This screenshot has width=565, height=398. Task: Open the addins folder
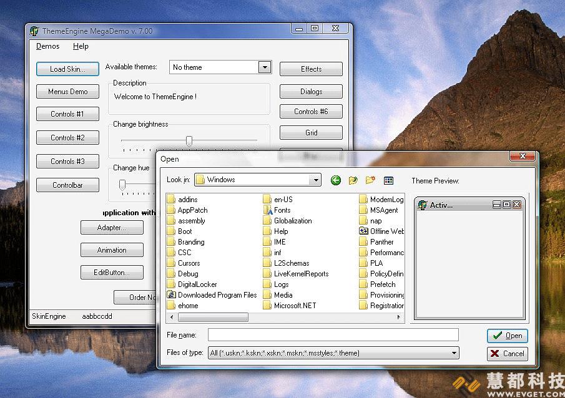tap(183, 200)
